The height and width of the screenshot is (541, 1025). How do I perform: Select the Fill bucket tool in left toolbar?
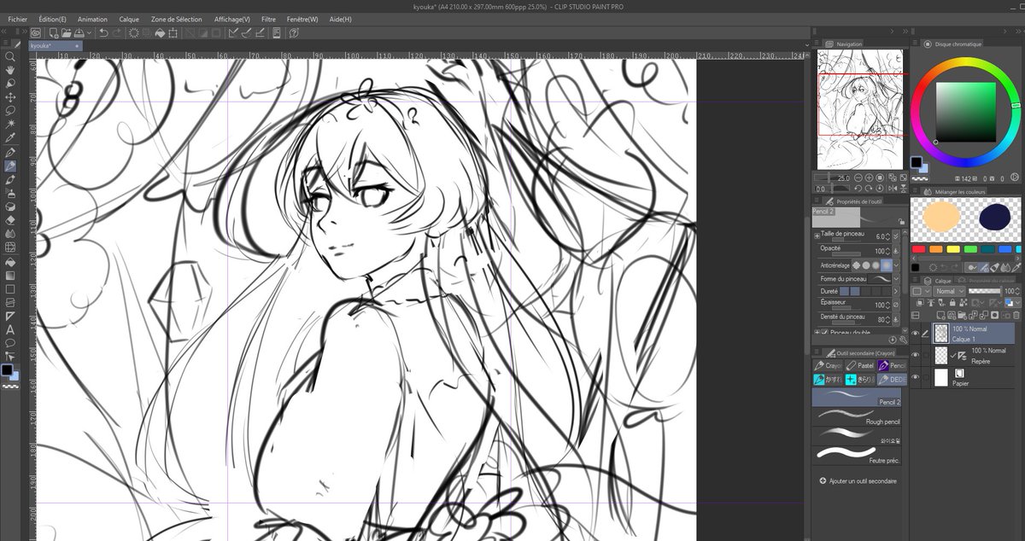[10, 261]
